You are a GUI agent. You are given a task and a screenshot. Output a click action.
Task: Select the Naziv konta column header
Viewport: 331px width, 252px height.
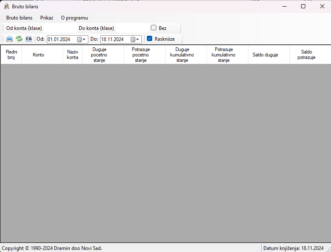[x=72, y=55]
